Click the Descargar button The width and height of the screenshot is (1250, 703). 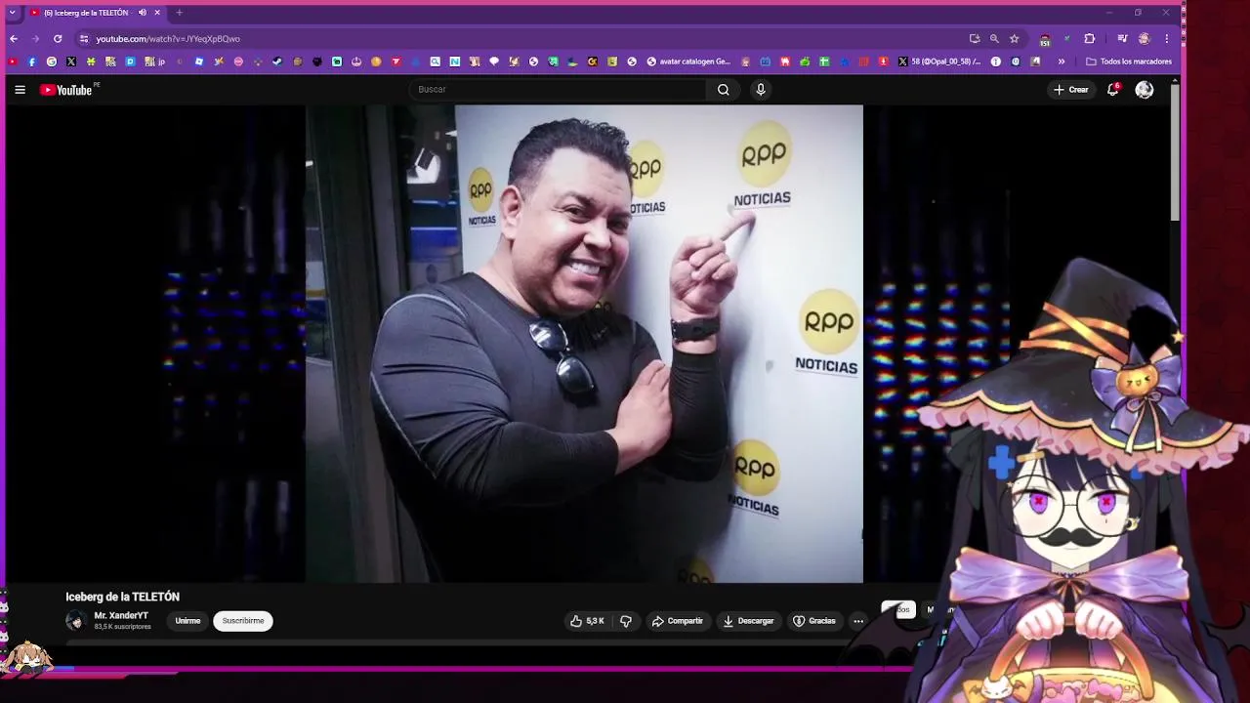point(748,621)
